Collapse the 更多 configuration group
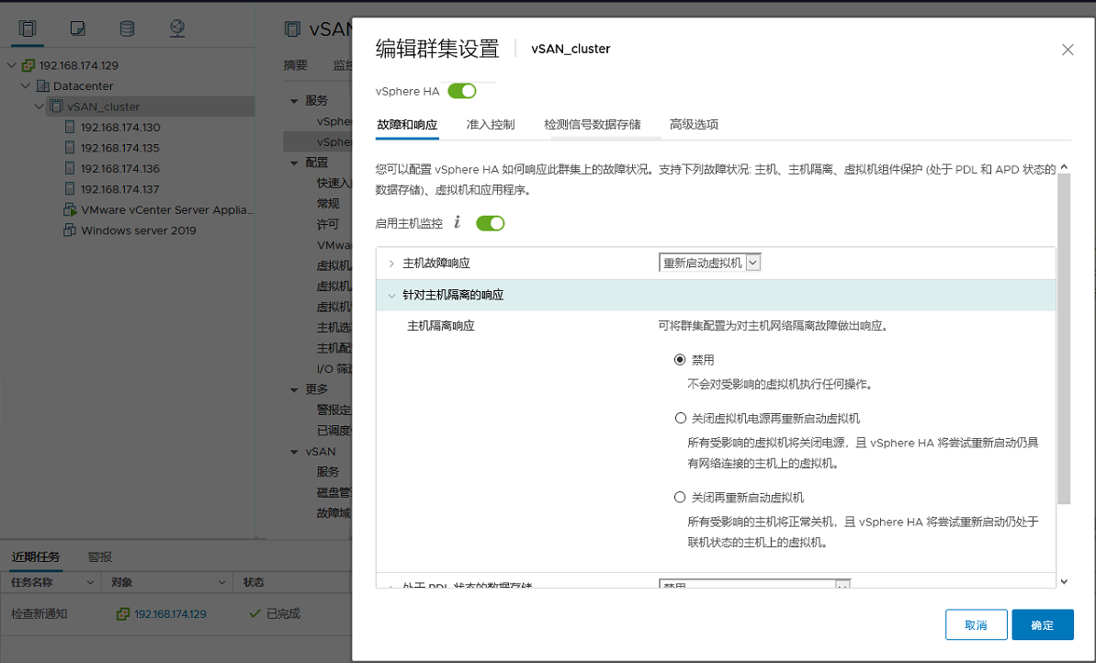 tap(294, 390)
